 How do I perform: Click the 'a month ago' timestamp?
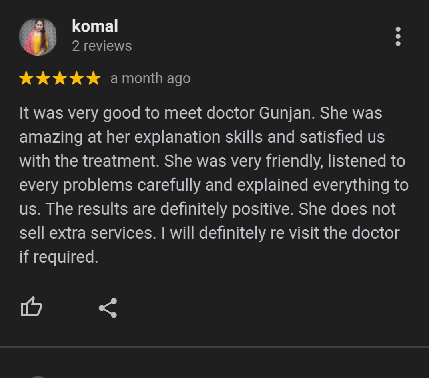click(x=150, y=79)
